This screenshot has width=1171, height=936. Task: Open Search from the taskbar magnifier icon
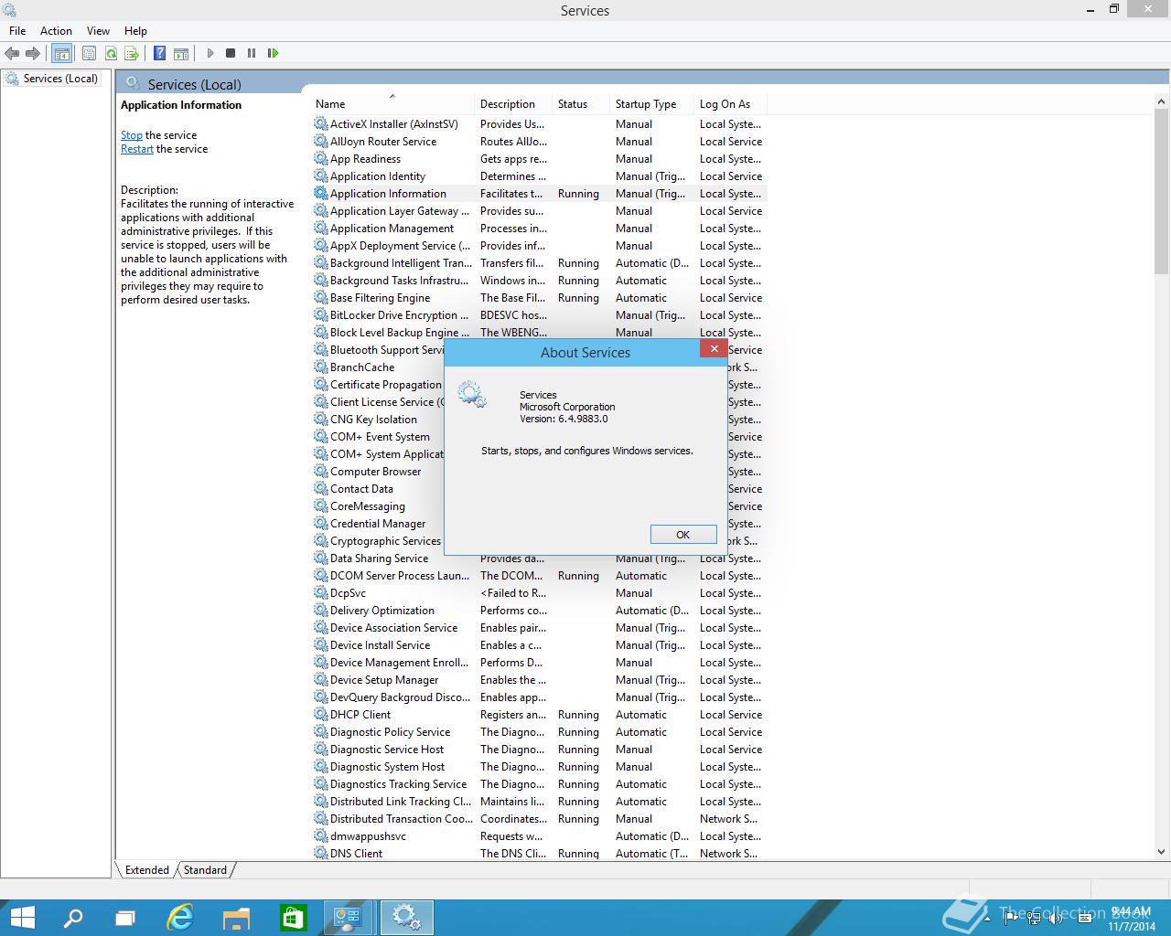click(x=73, y=918)
